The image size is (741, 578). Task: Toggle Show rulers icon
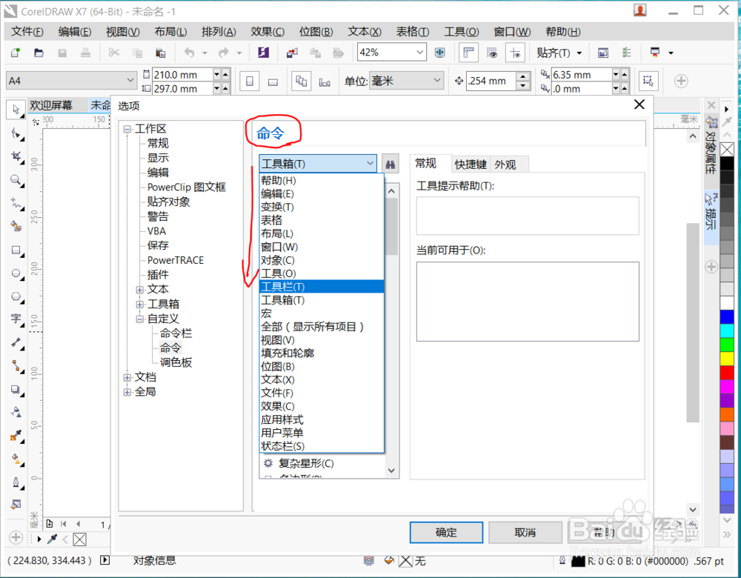(469, 53)
